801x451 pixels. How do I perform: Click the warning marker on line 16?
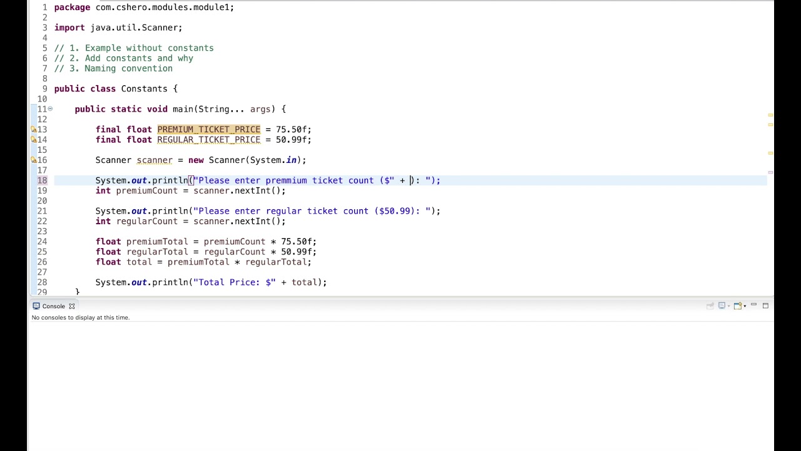(x=34, y=160)
